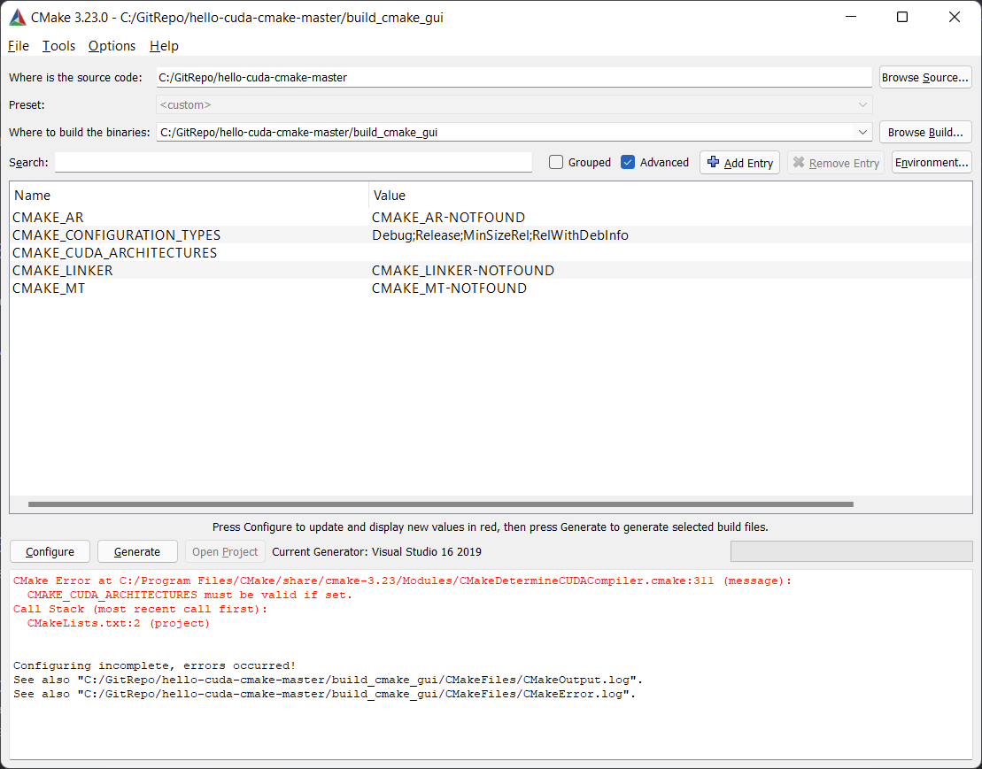Click the blue plus Add Entry icon

pyautogui.click(x=713, y=162)
